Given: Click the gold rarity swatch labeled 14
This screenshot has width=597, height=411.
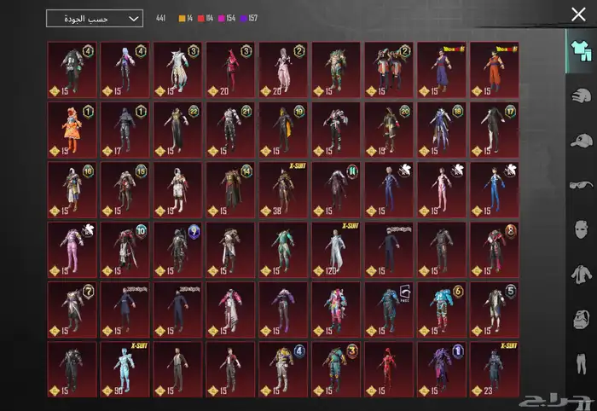Looking at the screenshot, I should tap(182, 18).
